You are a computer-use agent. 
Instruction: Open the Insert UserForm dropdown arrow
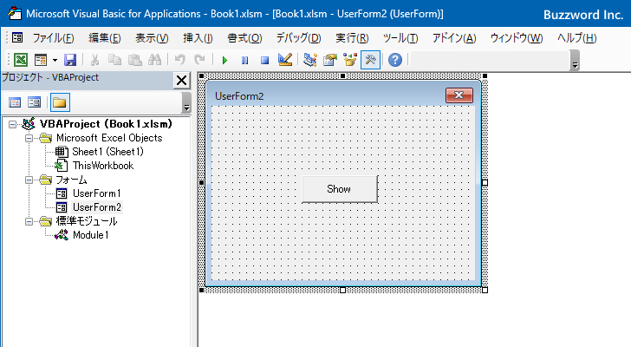pos(55,61)
